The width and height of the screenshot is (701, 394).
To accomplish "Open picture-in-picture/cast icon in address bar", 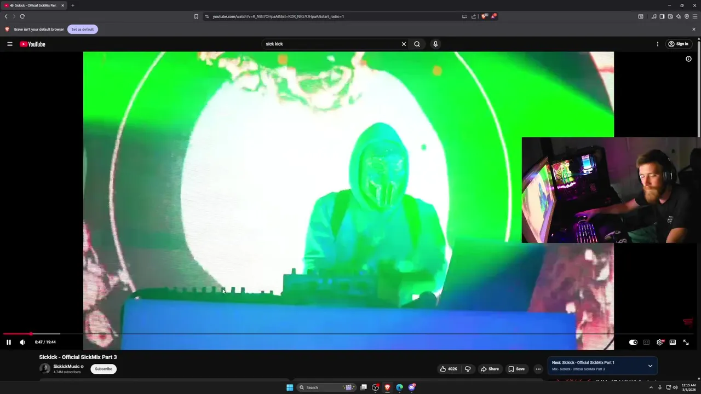I will point(464,16).
